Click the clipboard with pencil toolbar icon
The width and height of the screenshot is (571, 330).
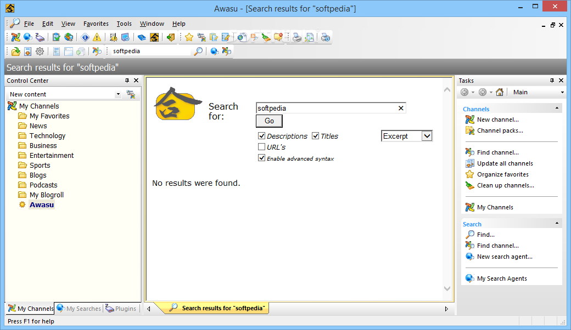coord(214,37)
